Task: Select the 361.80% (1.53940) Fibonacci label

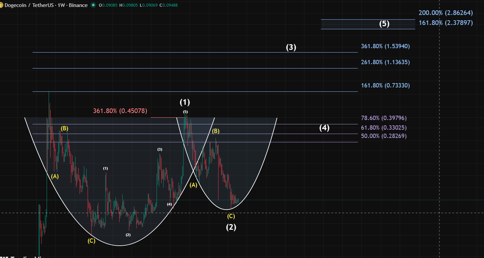Action: 385,46
